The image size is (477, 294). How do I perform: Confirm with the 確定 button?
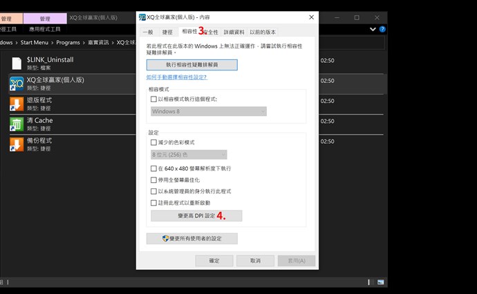(x=214, y=261)
